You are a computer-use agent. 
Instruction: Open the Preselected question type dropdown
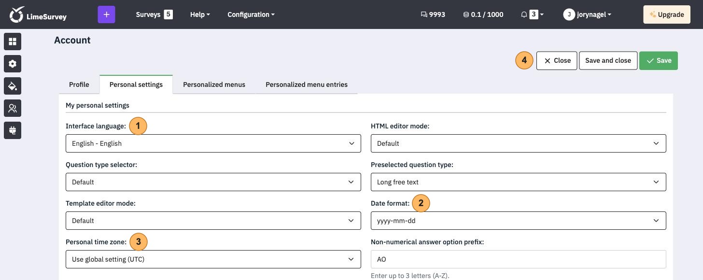519,182
